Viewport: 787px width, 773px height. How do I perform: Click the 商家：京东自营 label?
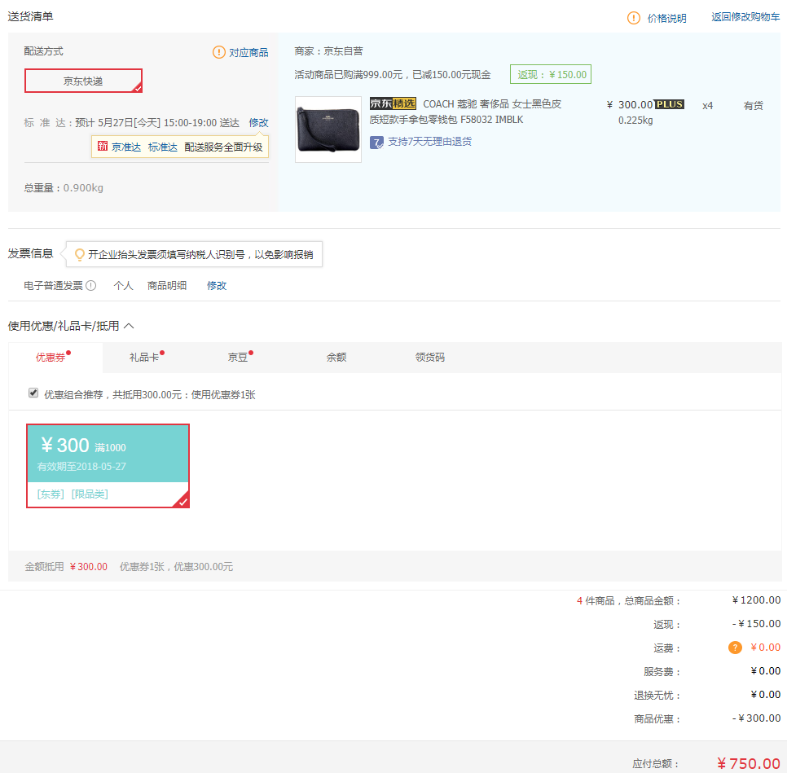(329, 51)
